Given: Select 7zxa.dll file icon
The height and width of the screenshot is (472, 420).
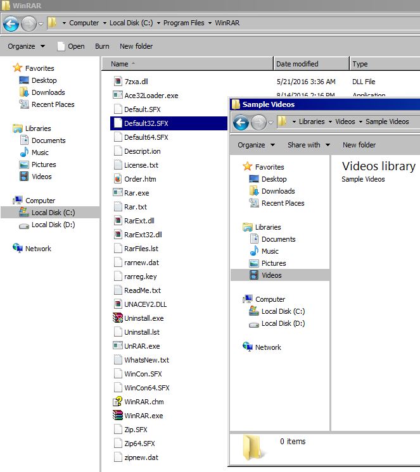Looking at the screenshot, I should (x=117, y=81).
